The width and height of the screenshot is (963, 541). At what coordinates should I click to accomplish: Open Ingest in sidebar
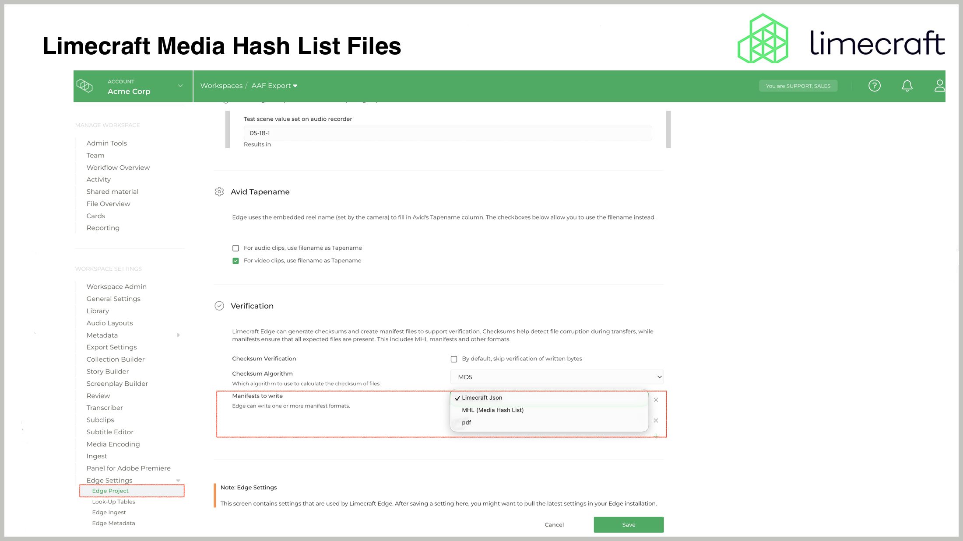[97, 456]
